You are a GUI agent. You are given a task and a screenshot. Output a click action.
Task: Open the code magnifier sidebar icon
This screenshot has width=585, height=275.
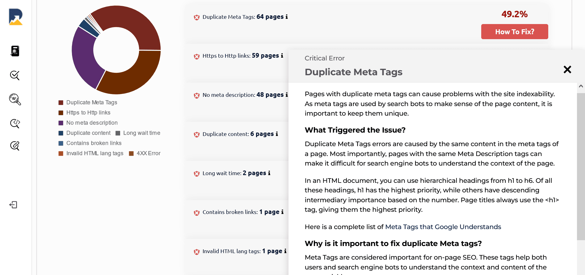point(15,123)
